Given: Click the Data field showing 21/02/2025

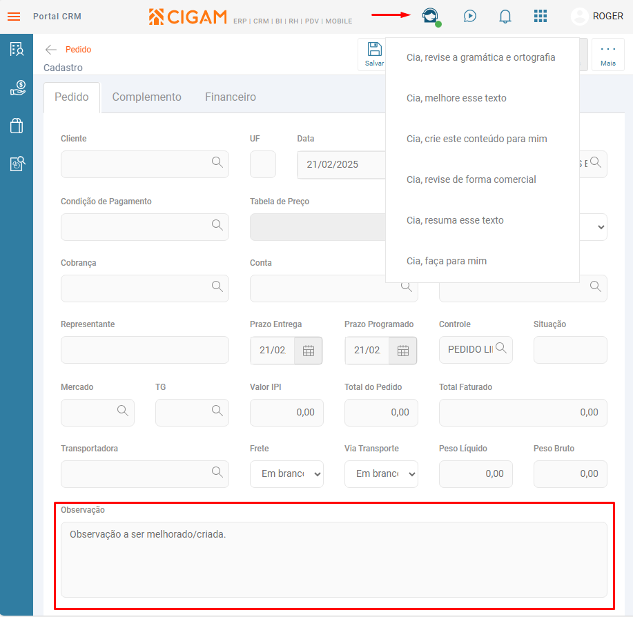Looking at the screenshot, I should [342, 165].
